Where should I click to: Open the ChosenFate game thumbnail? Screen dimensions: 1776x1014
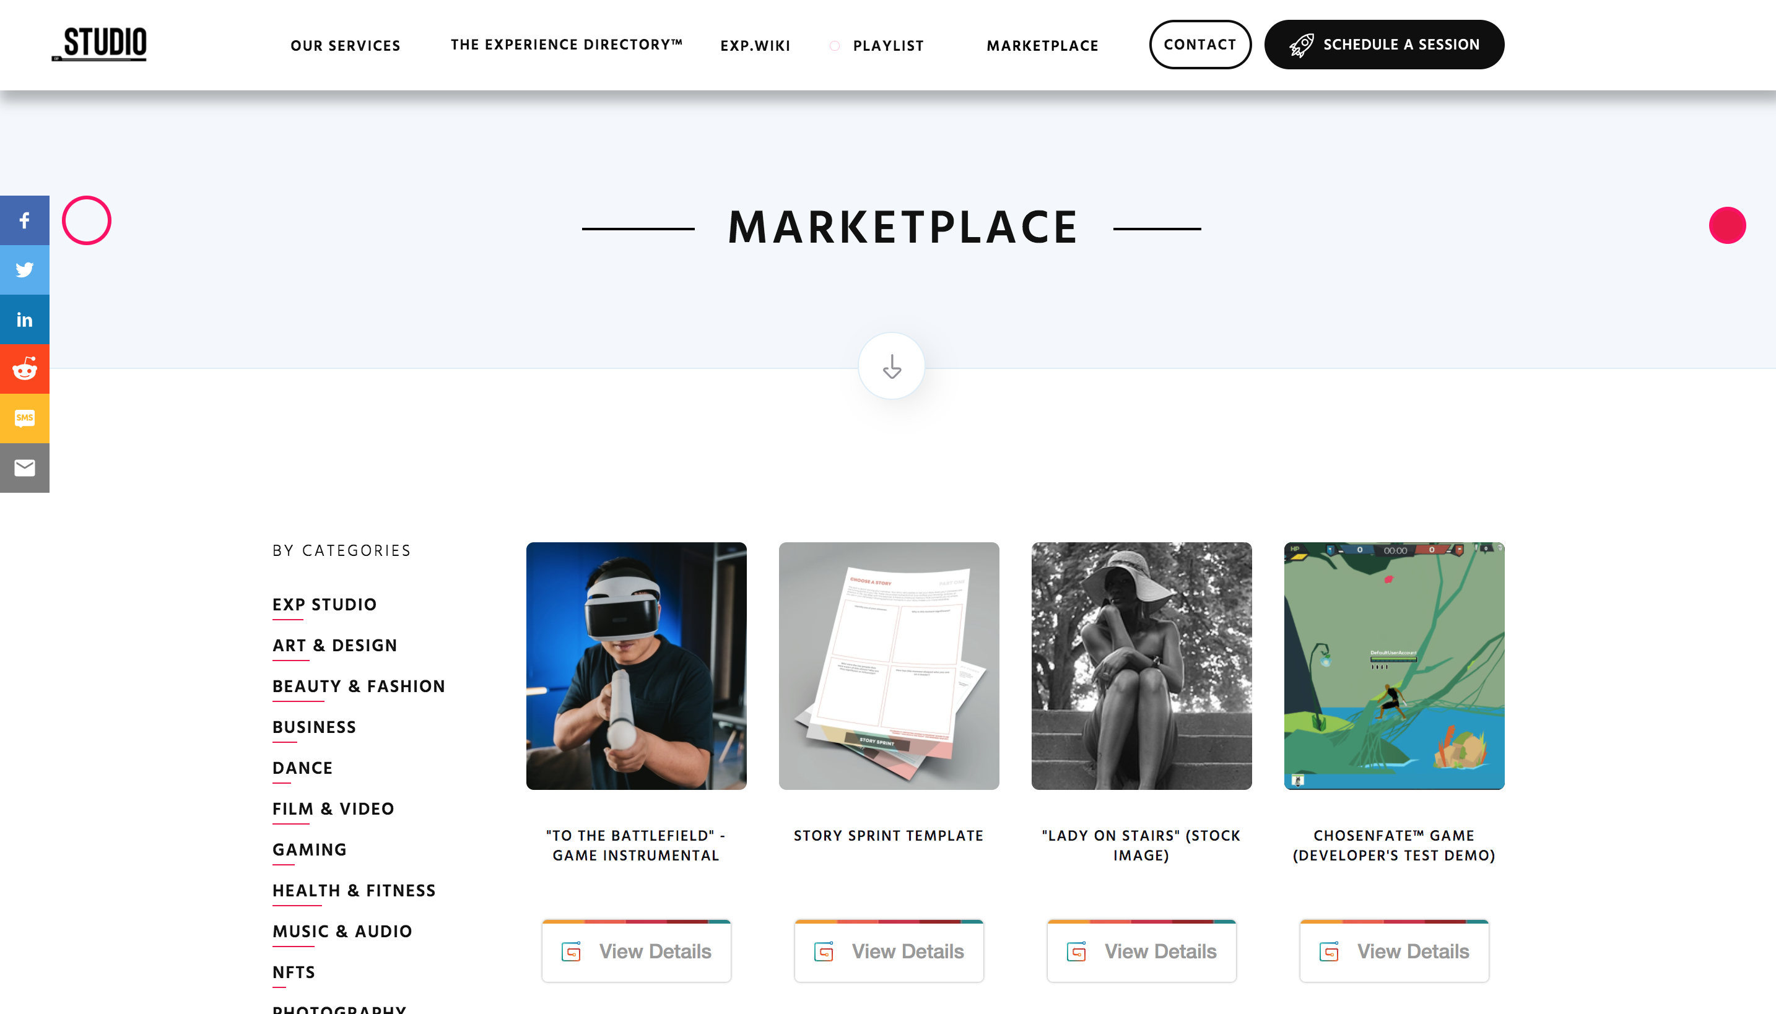pyautogui.click(x=1393, y=666)
